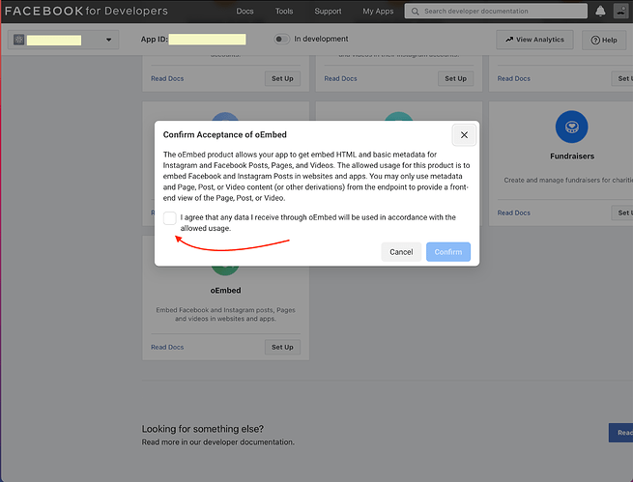Open the Tools menu

284,12
